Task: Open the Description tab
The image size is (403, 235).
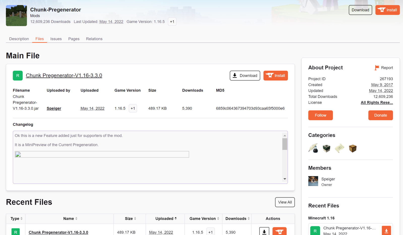Action: tap(19, 39)
